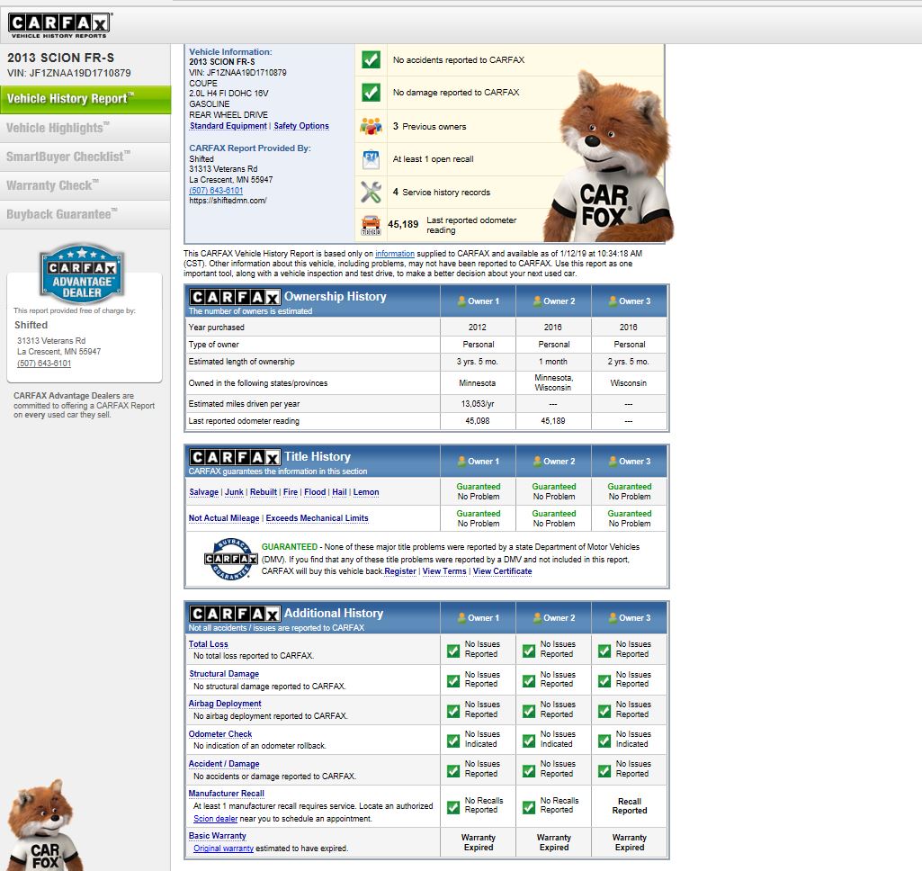Click the 45,189 odometer value for Owner 2

point(552,421)
